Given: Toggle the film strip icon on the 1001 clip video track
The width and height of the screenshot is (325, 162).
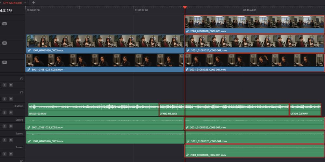Looking at the screenshot, I should click(5, 43).
